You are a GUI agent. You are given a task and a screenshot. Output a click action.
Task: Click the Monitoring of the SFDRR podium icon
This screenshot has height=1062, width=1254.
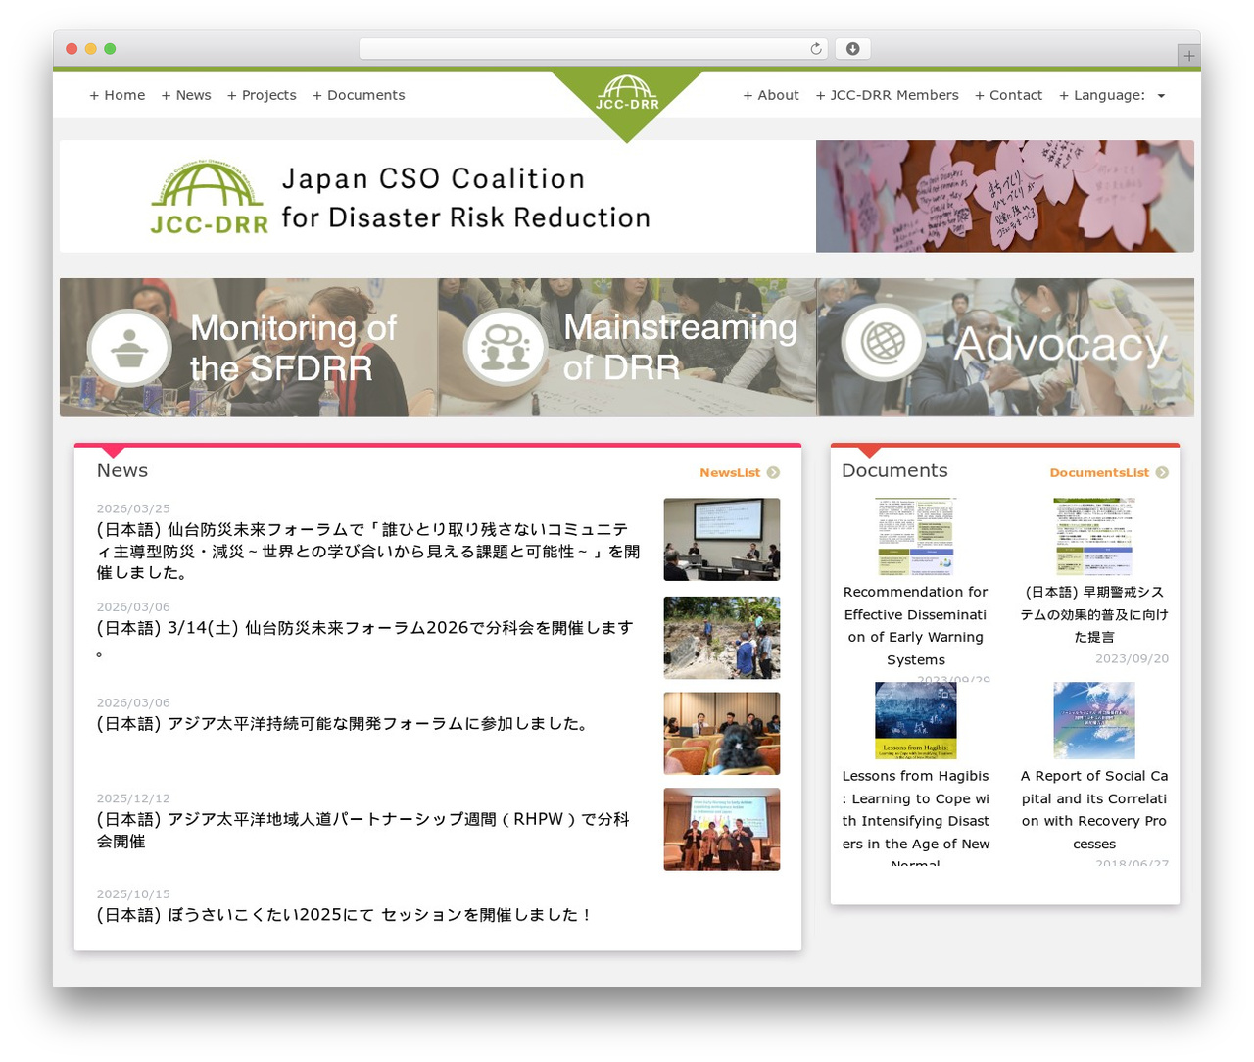click(x=129, y=348)
